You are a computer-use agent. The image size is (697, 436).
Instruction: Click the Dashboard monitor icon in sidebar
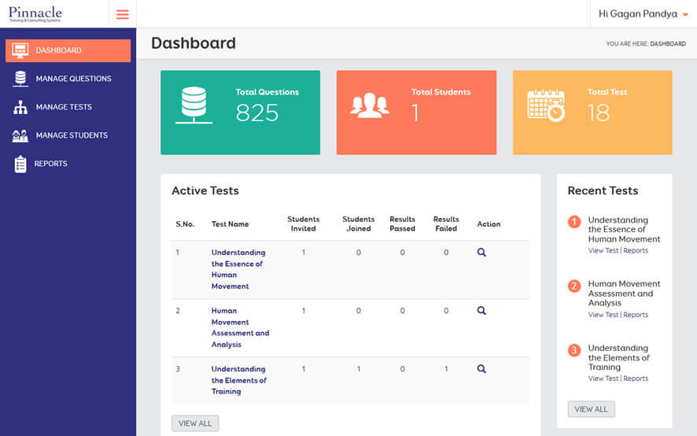20,50
